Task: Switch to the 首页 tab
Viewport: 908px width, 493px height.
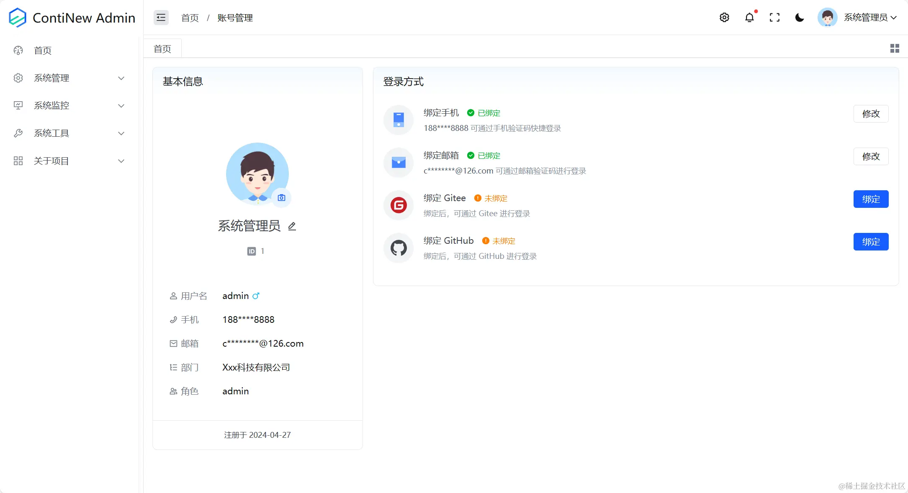Action: click(x=162, y=49)
